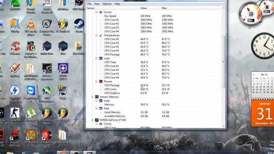Open the Nox Multi-Drive shortcut
Image resolution: width=274 pixels, height=154 pixels.
47,48
